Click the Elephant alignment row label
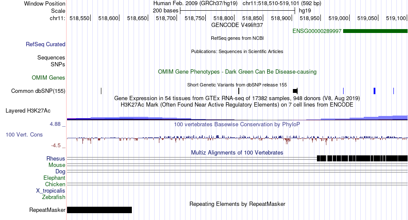Screen dimensions: 408x220 coord(54,178)
